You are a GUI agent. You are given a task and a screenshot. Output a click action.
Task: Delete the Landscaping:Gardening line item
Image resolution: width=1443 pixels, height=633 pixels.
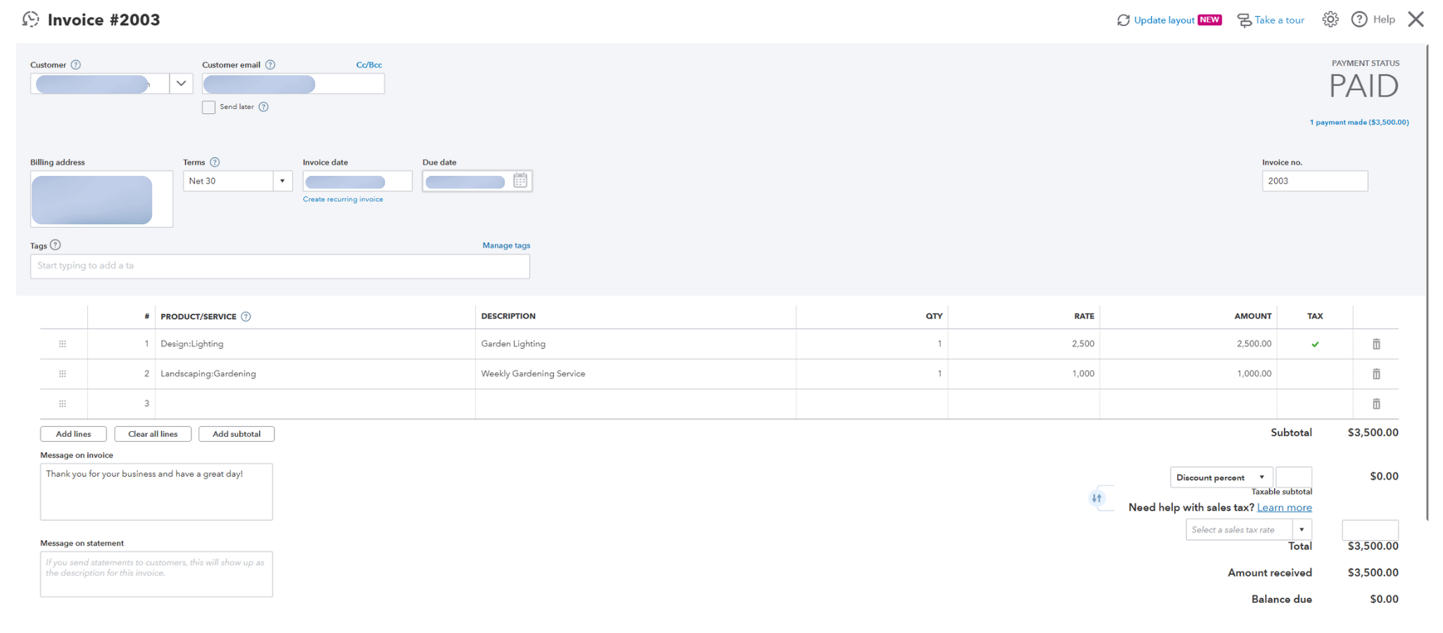click(x=1376, y=374)
